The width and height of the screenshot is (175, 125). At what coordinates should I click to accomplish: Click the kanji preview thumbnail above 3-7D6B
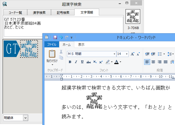tap(133, 17)
